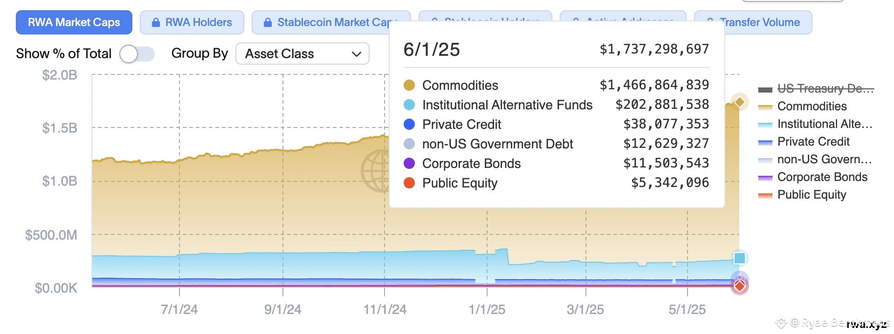Click the Public Equity legend color swatch

click(765, 195)
